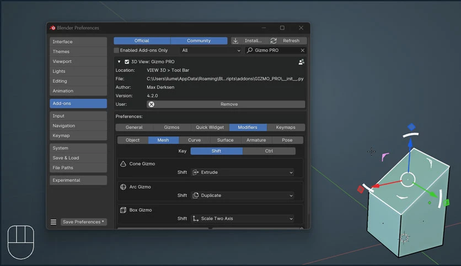The width and height of the screenshot is (461, 266).
Task: Click the search magnifier icon
Action: pos(250,50)
